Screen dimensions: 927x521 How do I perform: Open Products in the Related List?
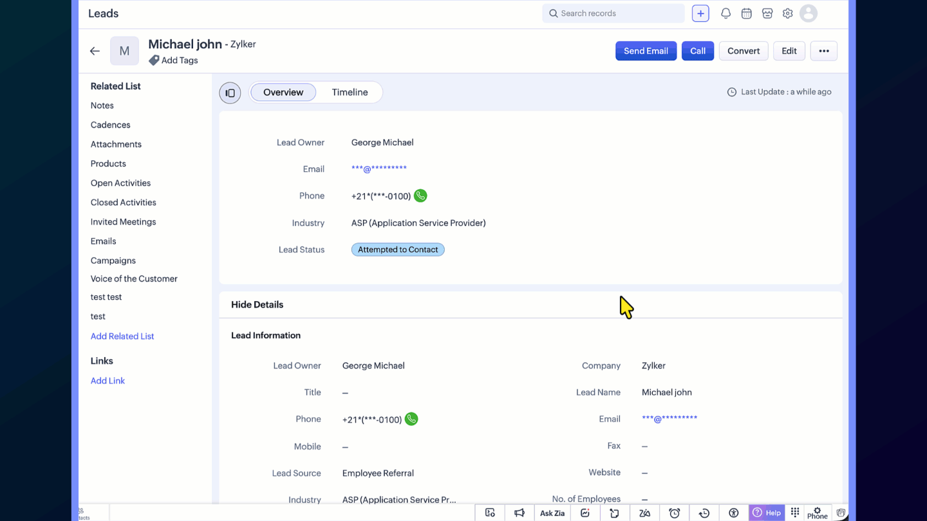click(108, 163)
